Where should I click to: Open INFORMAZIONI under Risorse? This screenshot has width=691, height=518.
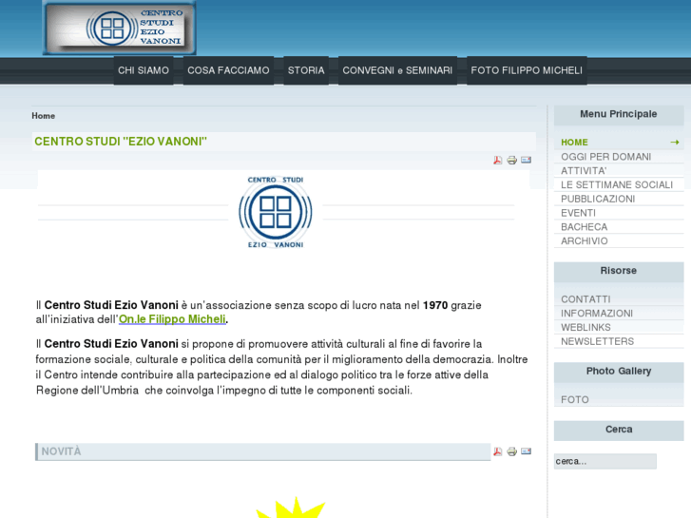coord(619,314)
